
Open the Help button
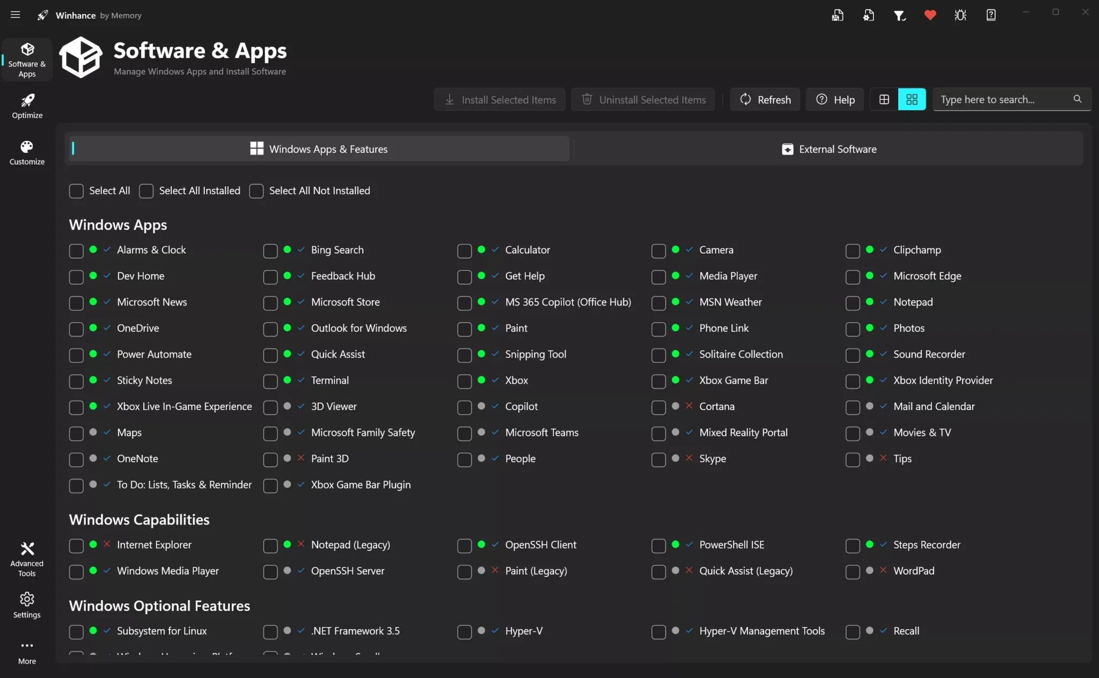pyautogui.click(x=835, y=99)
